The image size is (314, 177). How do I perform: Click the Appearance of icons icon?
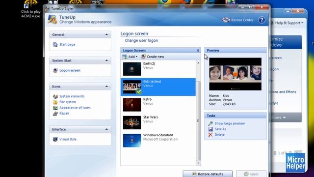coord(55,108)
